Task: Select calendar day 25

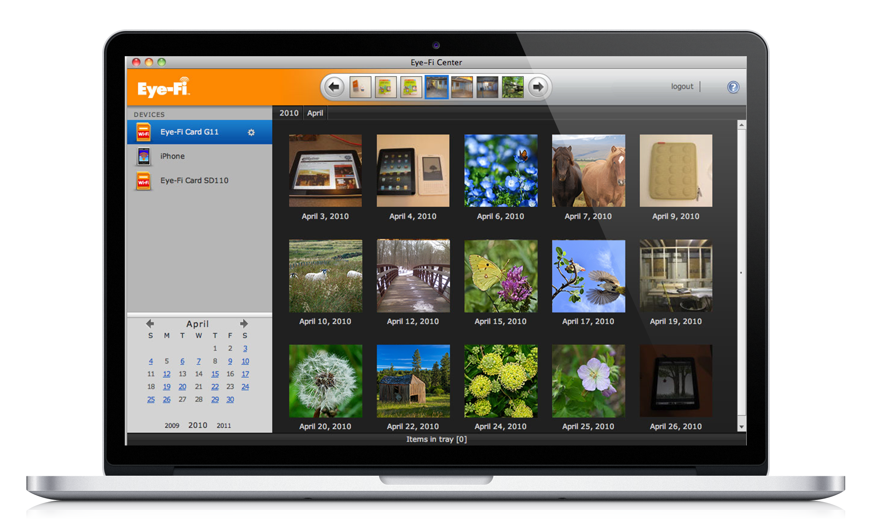Action: (151, 399)
